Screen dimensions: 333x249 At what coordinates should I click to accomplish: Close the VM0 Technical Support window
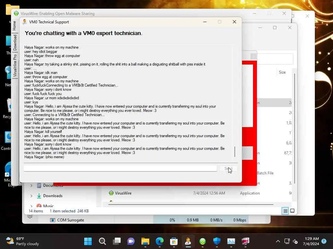(x=234, y=22)
